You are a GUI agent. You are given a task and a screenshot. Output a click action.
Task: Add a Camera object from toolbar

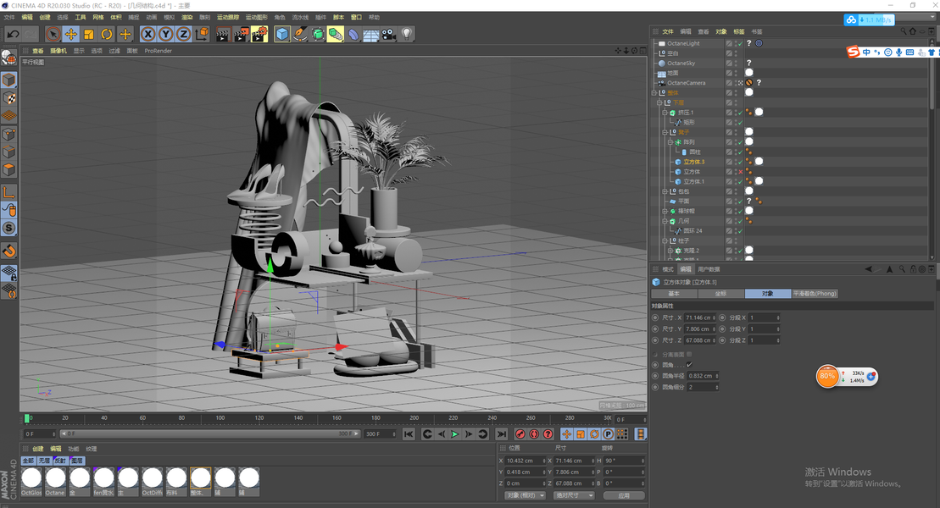[x=389, y=34]
